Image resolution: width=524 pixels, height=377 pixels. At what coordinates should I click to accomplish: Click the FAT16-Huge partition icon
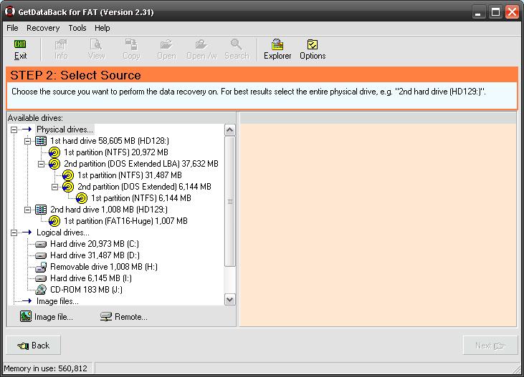[x=54, y=221]
